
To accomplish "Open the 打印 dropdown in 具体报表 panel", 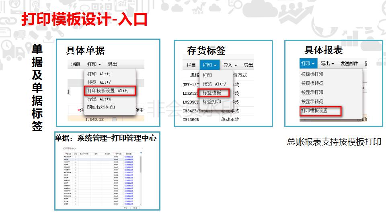I will [x=308, y=63].
